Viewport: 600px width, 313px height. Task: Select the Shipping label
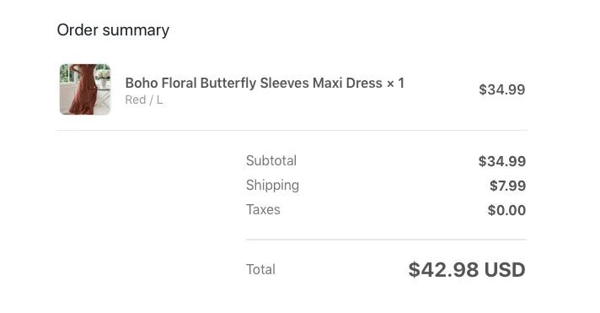click(272, 186)
